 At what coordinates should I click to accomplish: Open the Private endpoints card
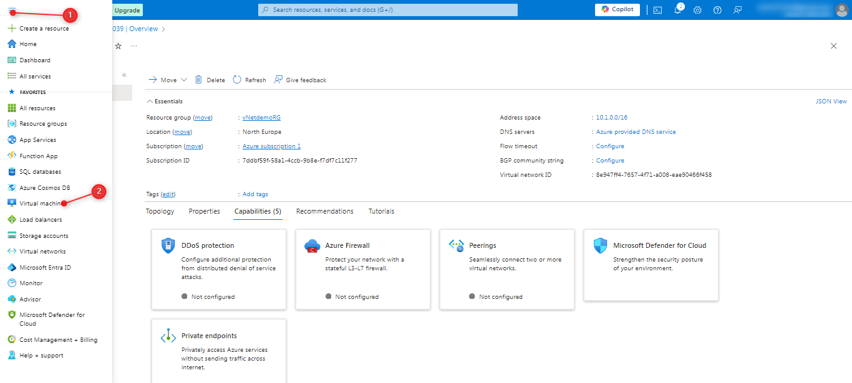219,351
